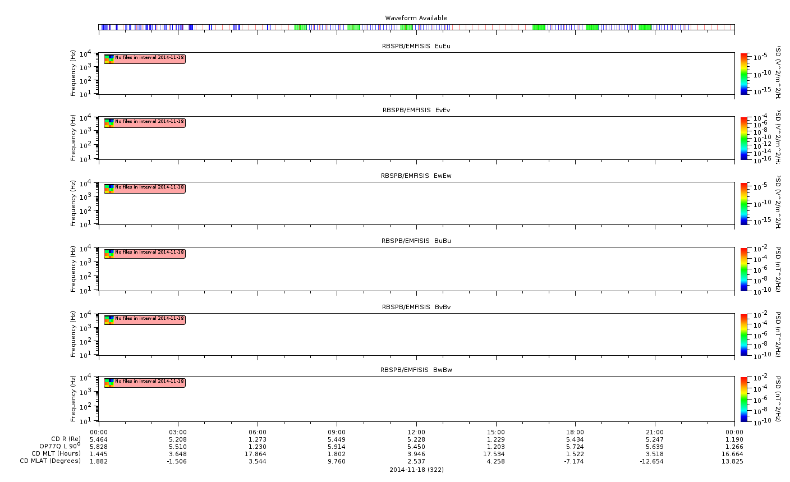Click the "RBSPB/EMFISIS BvBv" plot title
This screenshot has width=790, height=482.
[416, 307]
